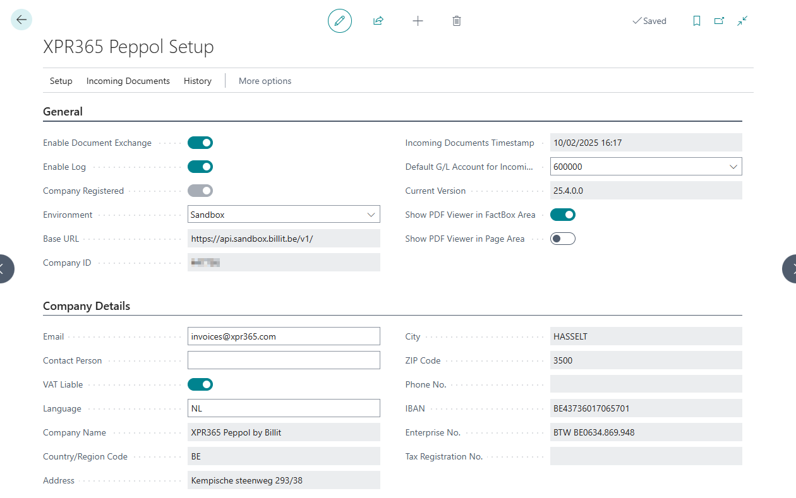Go back with the arrow icon
The width and height of the screenshot is (796, 498).
[x=21, y=20]
